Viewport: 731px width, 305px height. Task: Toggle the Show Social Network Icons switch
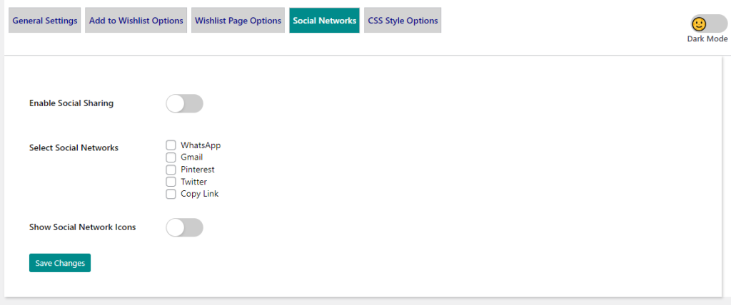184,227
